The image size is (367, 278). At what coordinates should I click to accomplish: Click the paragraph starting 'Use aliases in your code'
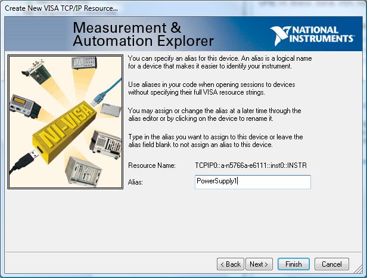coord(212,88)
